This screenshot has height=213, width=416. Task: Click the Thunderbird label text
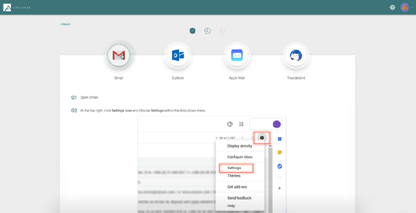tap(296, 78)
